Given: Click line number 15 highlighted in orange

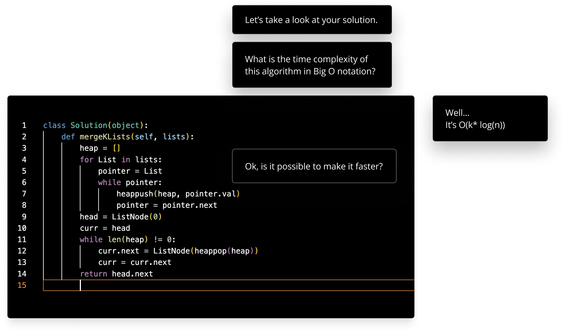Looking at the screenshot, I should pos(22,285).
